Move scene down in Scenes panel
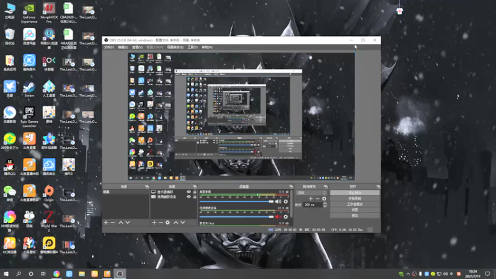Image resolution: width=496 pixels, height=279 pixels. point(128,223)
